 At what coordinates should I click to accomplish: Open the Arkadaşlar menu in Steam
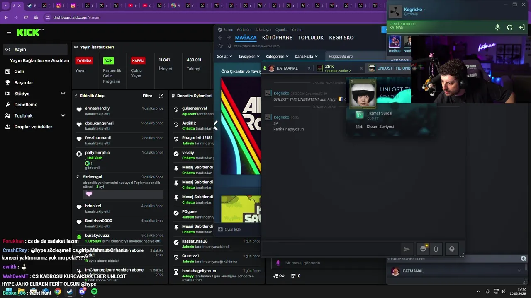263,30
